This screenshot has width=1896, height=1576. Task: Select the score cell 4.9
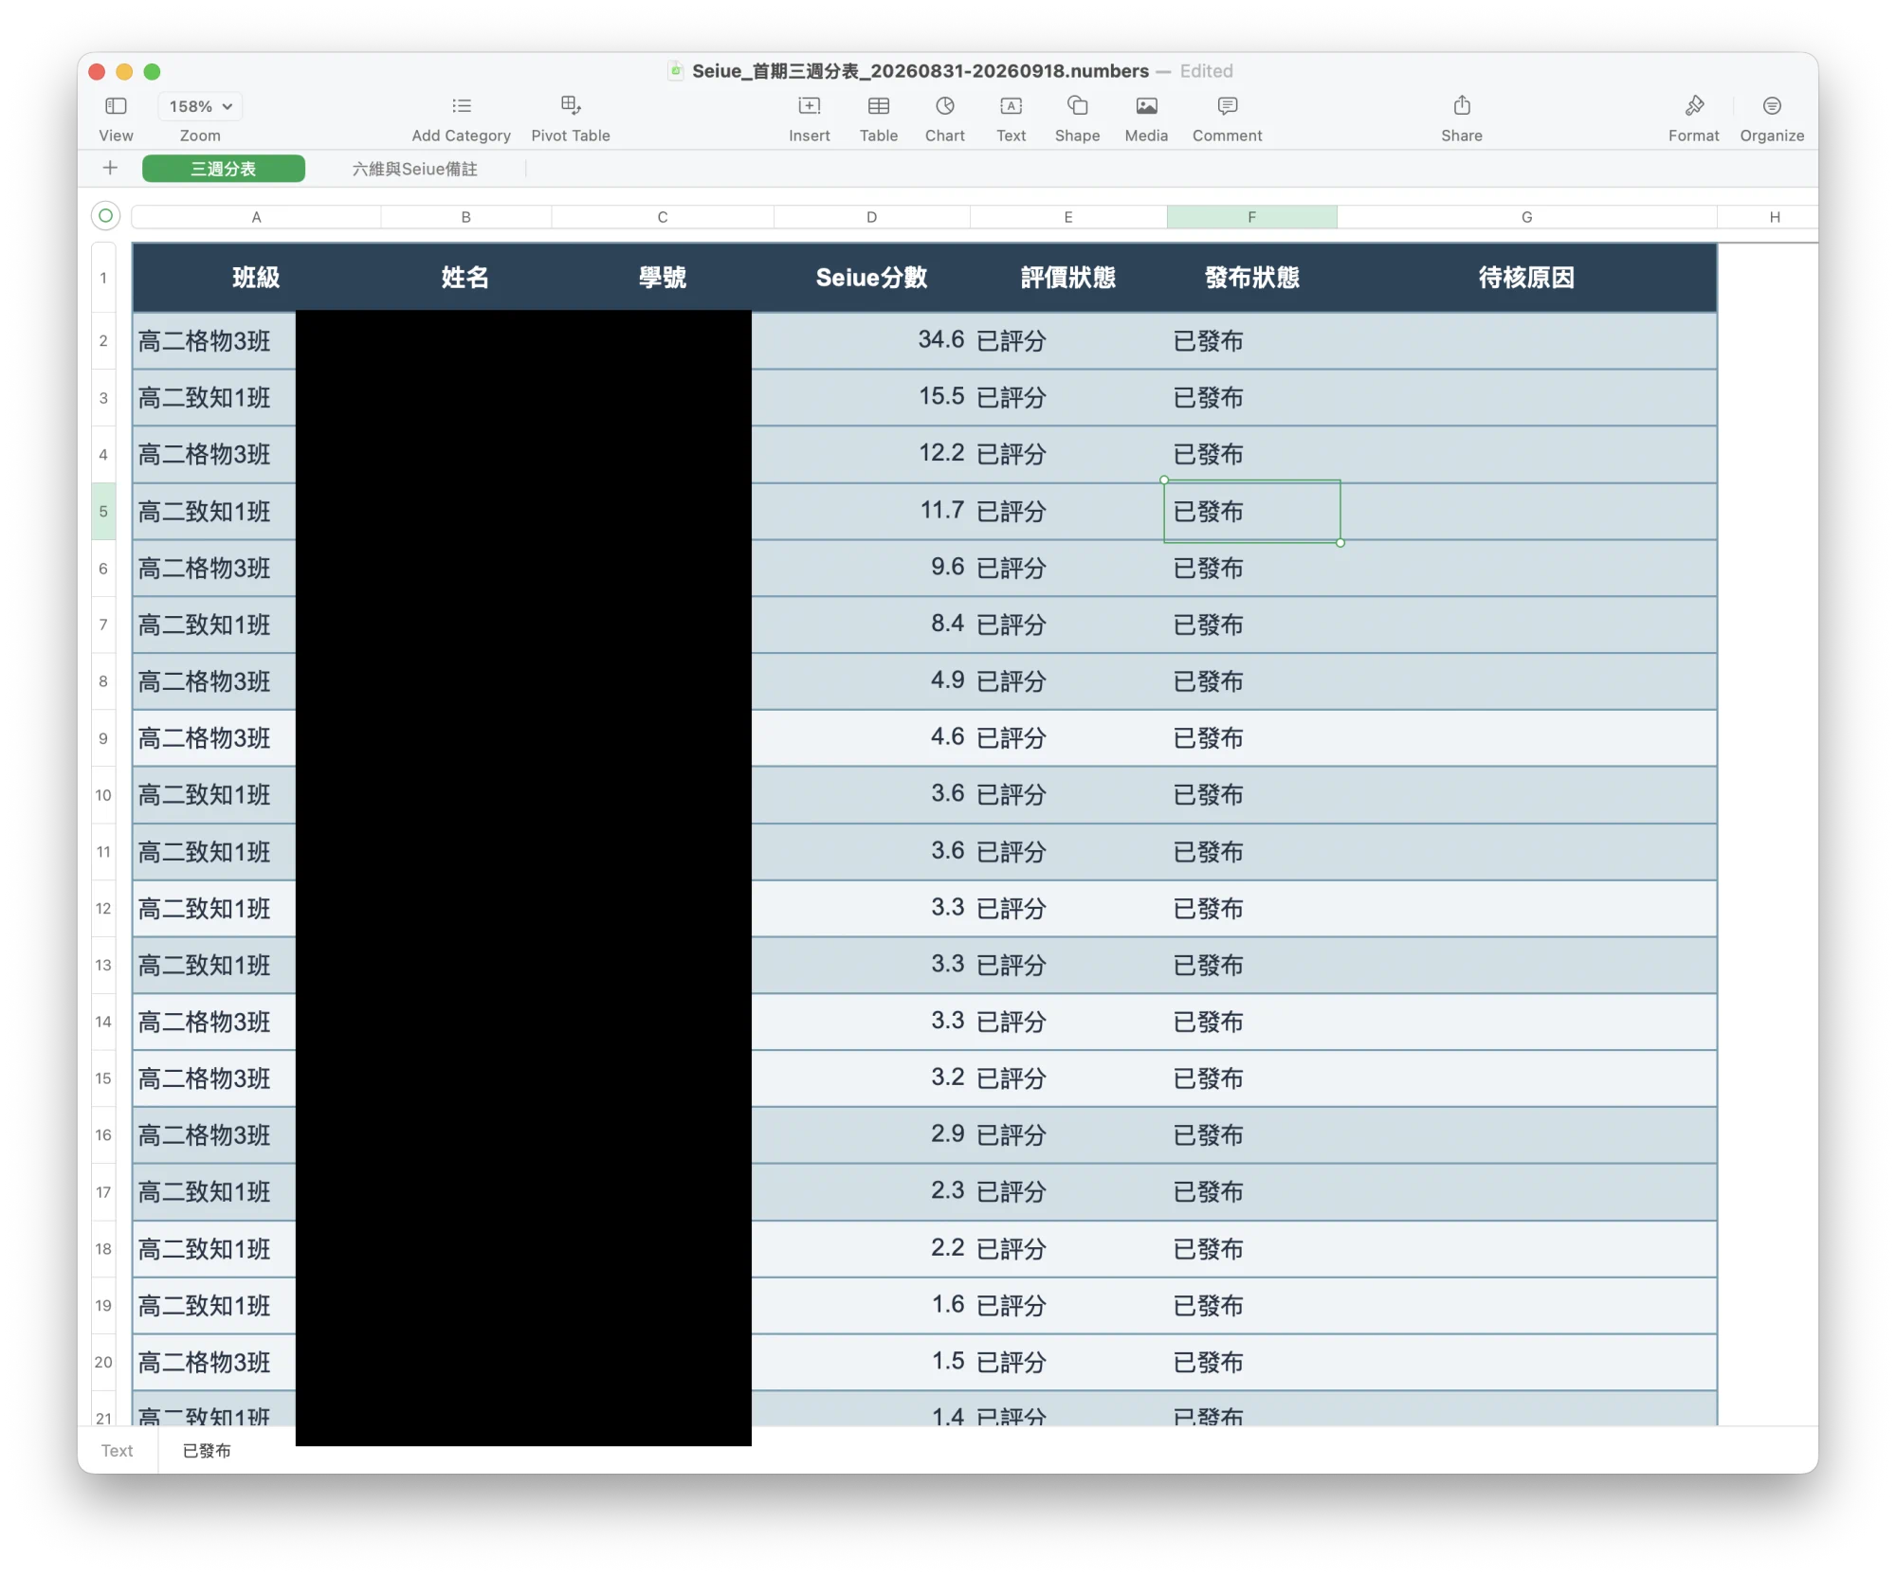[872, 681]
